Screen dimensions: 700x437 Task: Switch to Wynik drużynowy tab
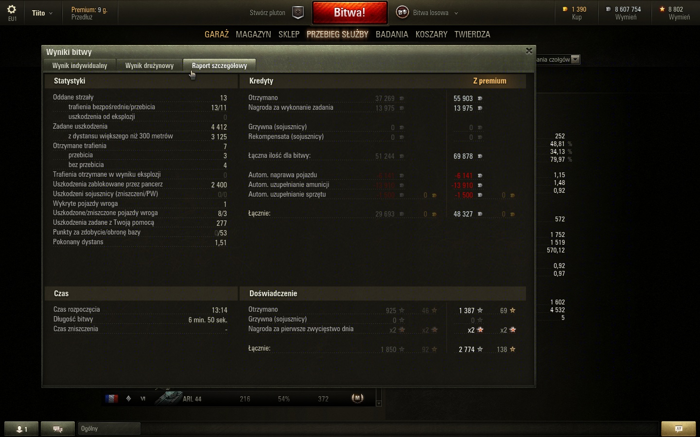click(x=149, y=66)
